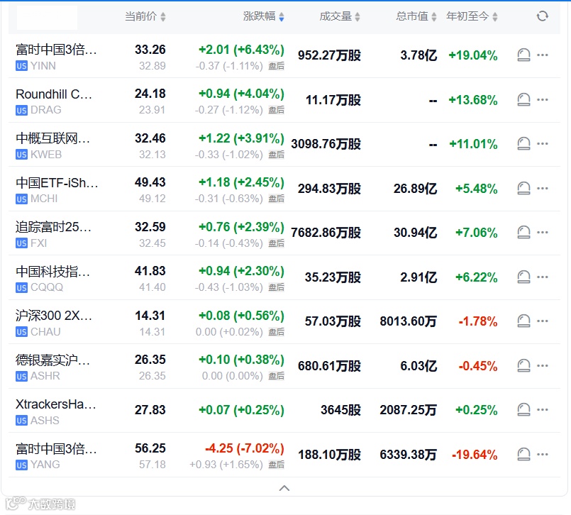The height and width of the screenshot is (515, 571).
Task: Click FXI volume 7682.86万股
Action: 326,233
